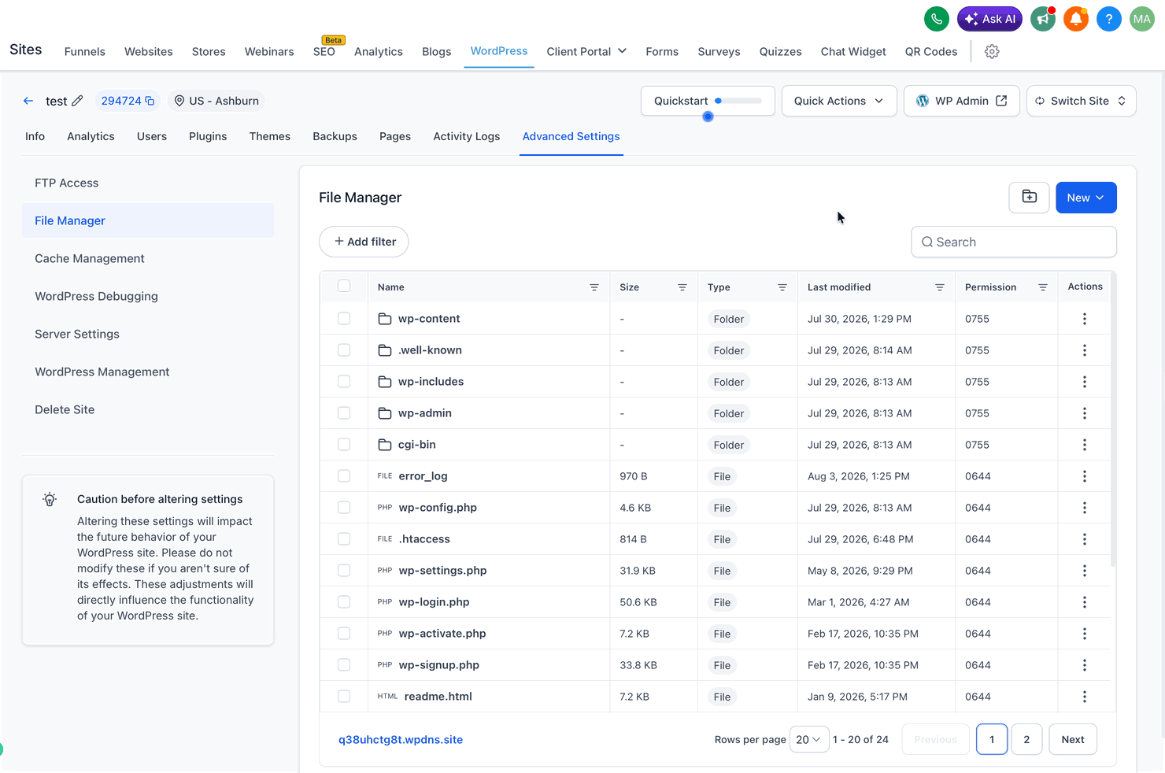Toggle the select-all checkbox in the table header
The width and height of the screenshot is (1165, 773).
point(344,286)
